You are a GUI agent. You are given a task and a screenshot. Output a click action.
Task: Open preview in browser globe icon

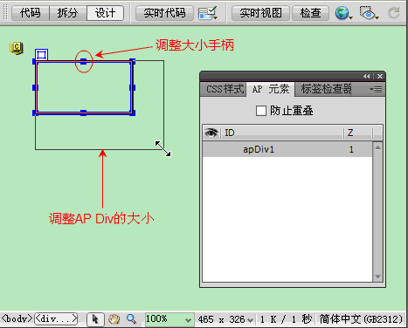(343, 13)
